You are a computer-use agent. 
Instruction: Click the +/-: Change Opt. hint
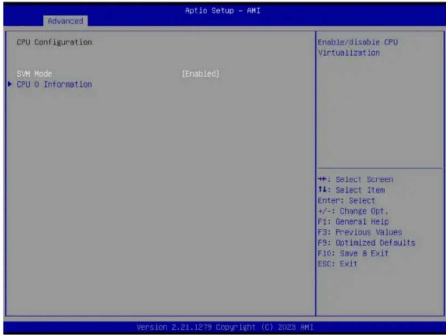[x=353, y=211]
